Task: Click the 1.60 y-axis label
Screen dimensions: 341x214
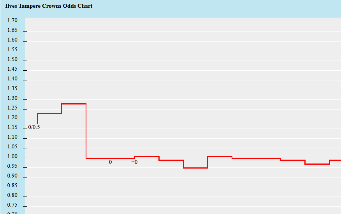Action: (x=12, y=40)
